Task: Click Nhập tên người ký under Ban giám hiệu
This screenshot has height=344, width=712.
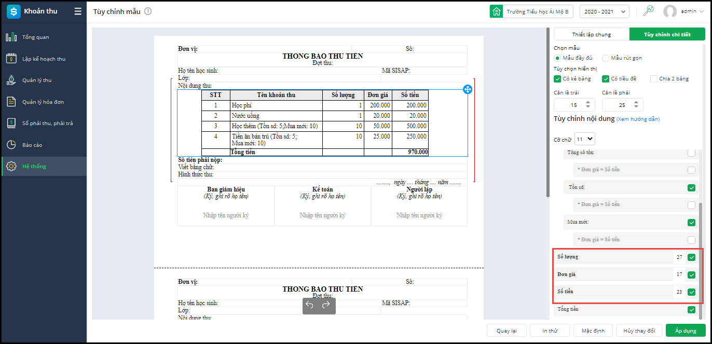Action: [x=226, y=215]
